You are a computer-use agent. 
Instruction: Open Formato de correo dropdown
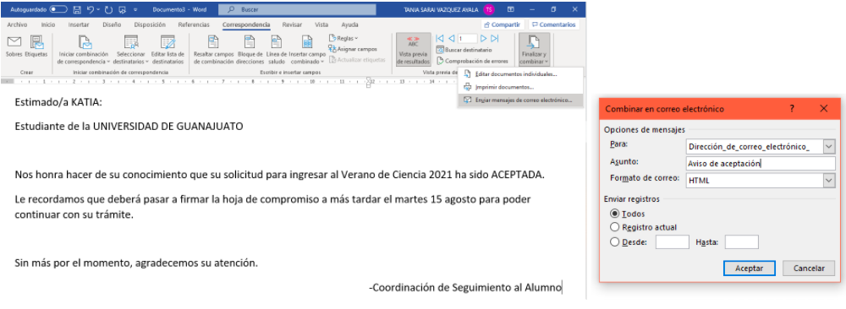click(829, 181)
